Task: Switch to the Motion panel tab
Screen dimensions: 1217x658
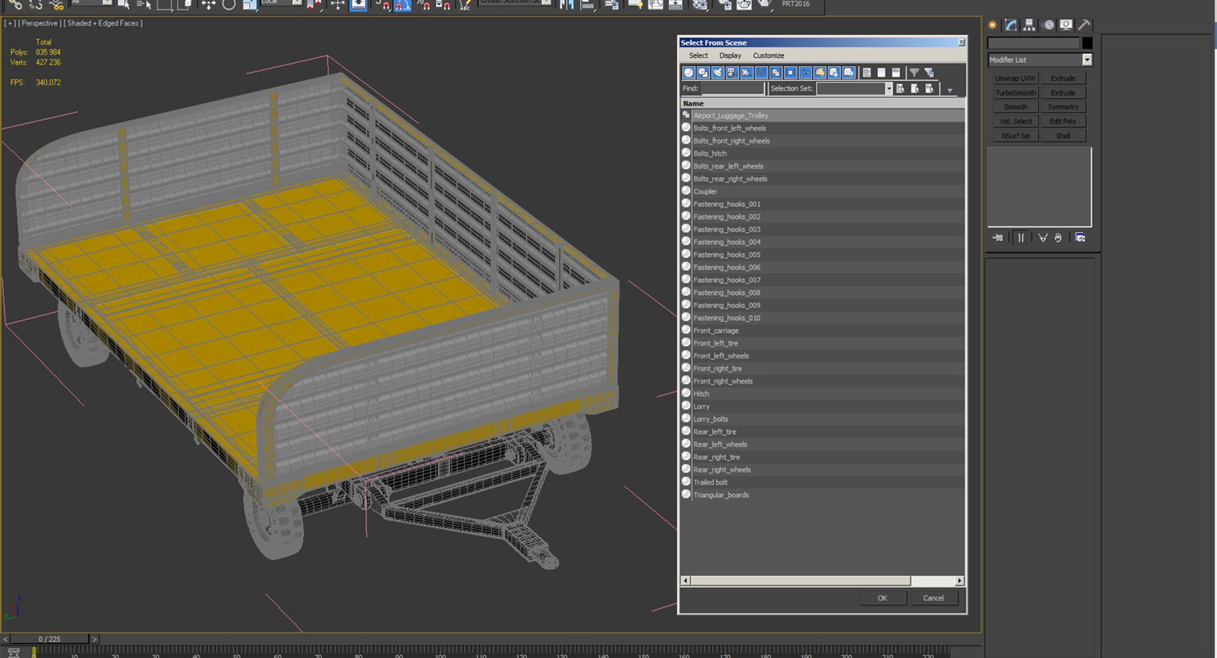Action: point(1049,25)
